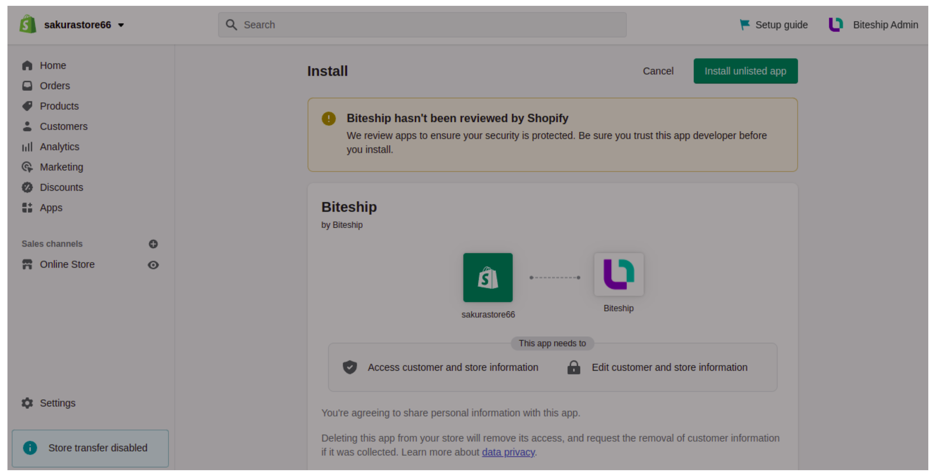Open Analytics in the sidebar
937x476 pixels.
tap(59, 147)
